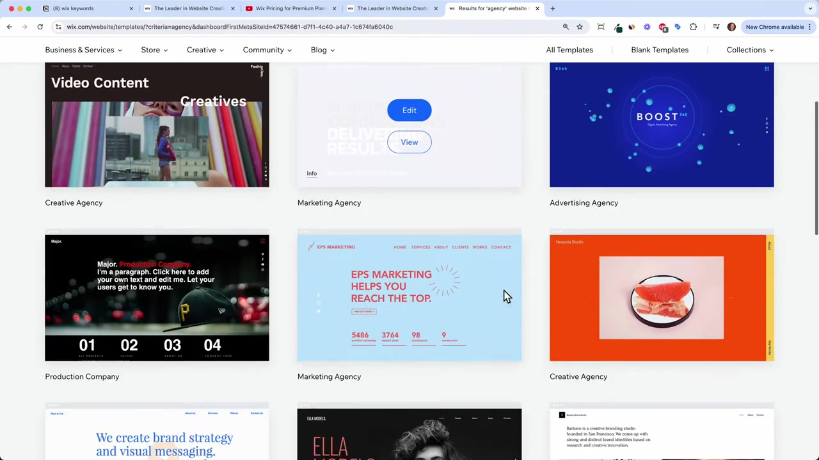Open the Extensions puzzle piece menu
The image size is (819, 460).
(693, 27)
